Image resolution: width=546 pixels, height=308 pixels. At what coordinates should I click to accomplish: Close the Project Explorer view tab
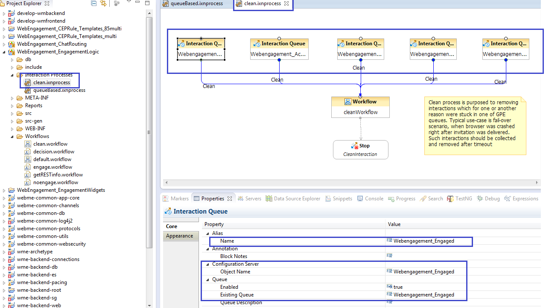coord(47,3)
